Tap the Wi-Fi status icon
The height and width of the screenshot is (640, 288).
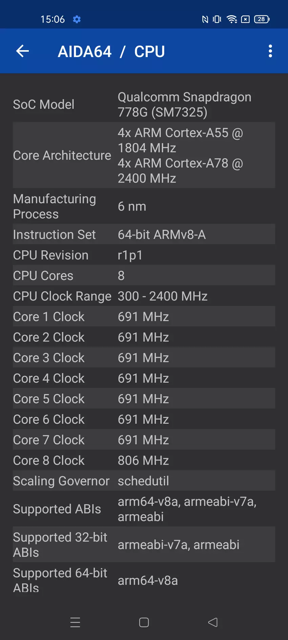[232, 19]
